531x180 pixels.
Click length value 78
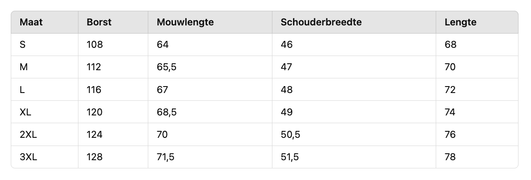click(450, 157)
